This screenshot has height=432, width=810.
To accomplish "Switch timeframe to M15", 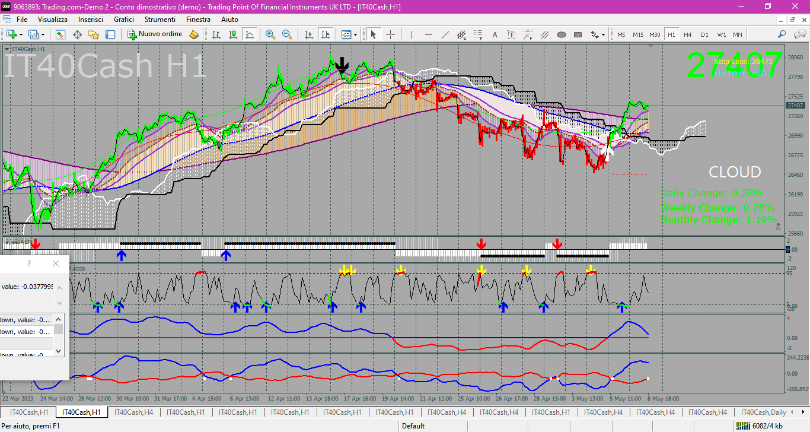I will point(638,34).
